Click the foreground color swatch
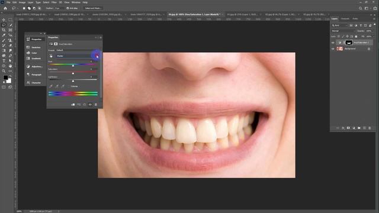Image resolution: width=379 pixels, height=213 pixels. (x=5, y=78)
